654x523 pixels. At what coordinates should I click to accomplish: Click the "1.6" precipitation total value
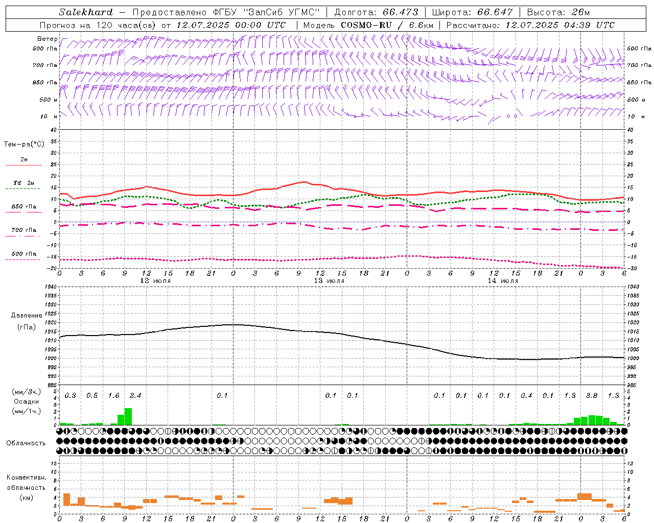(113, 396)
